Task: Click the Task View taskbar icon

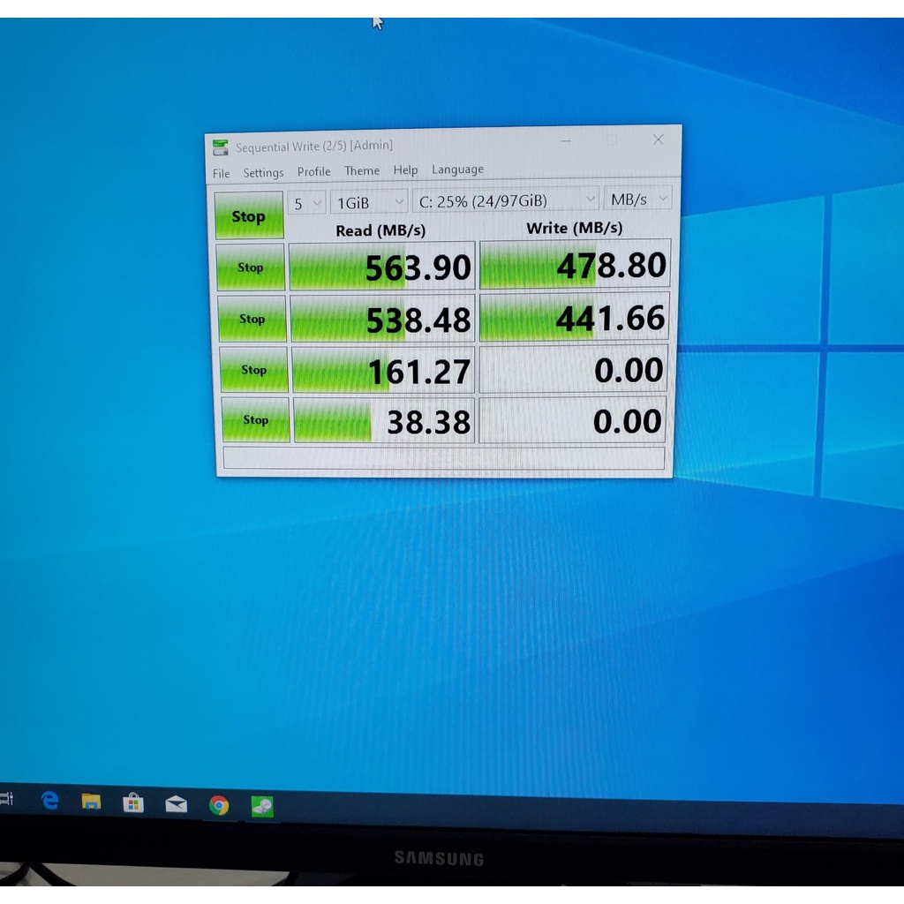Action: (6, 799)
